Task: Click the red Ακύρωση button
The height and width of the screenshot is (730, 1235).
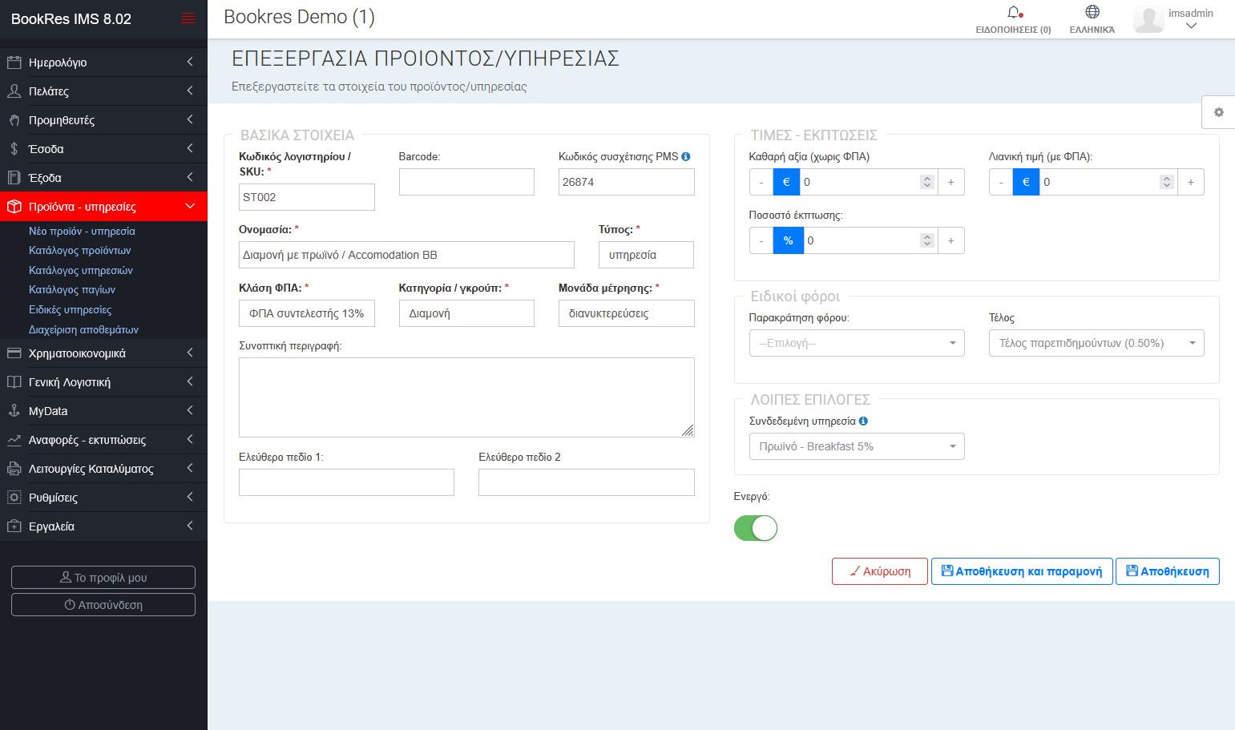Action: (x=879, y=571)
